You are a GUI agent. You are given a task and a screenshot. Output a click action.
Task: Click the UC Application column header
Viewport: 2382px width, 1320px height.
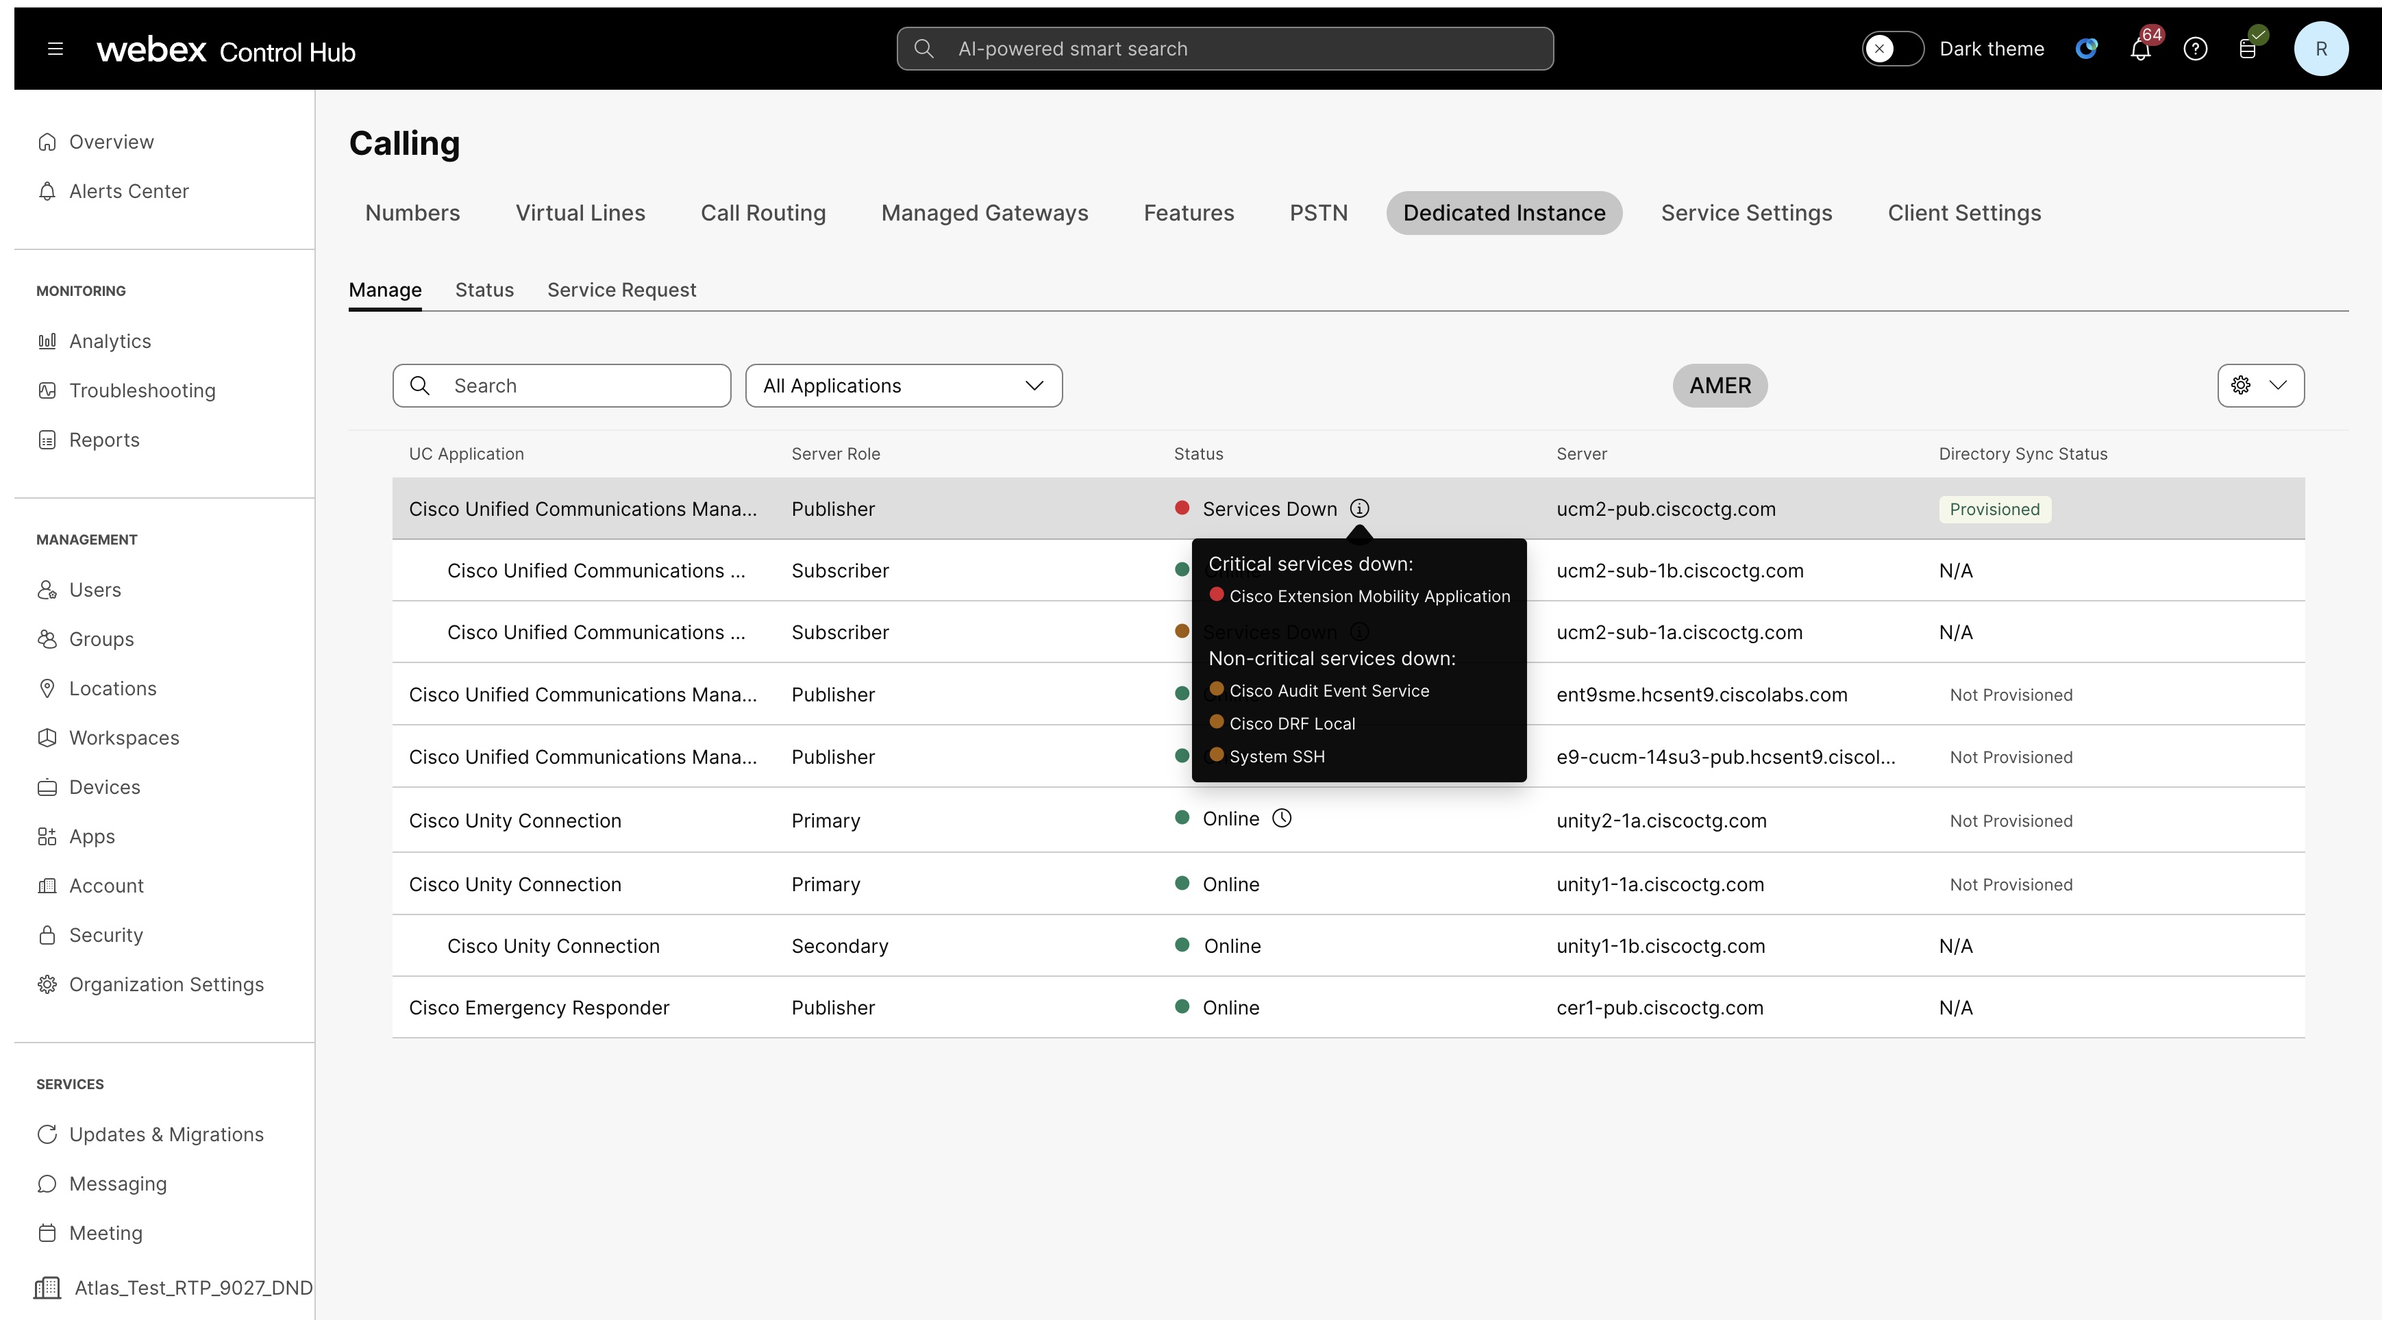pos(466,454)
